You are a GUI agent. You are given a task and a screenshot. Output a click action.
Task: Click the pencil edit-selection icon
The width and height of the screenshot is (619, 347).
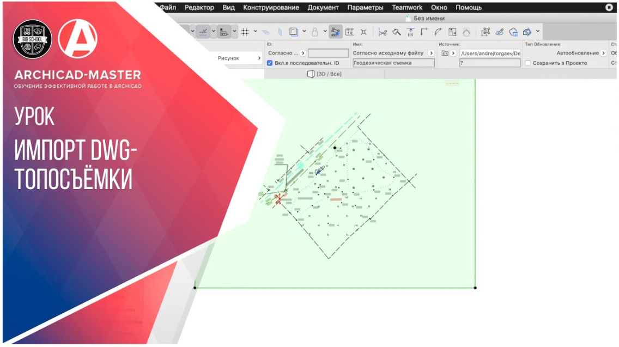499,32
